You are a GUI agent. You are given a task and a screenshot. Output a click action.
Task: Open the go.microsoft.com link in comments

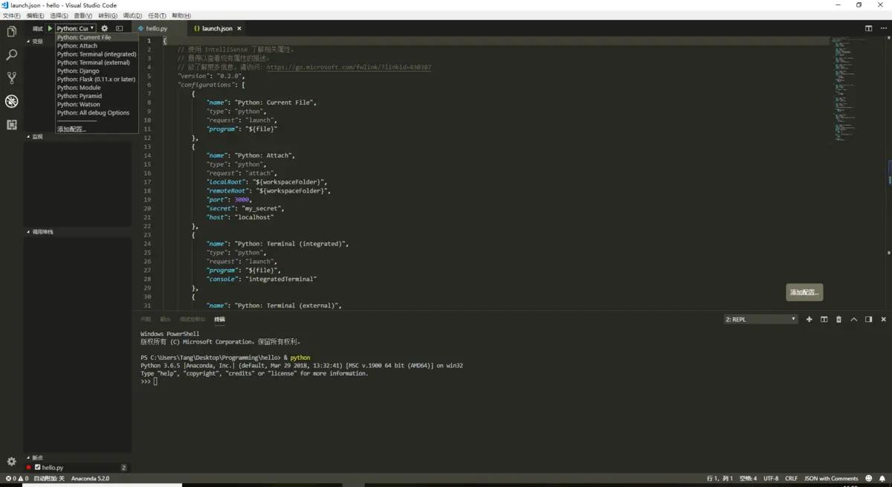[x=349, y=68]
